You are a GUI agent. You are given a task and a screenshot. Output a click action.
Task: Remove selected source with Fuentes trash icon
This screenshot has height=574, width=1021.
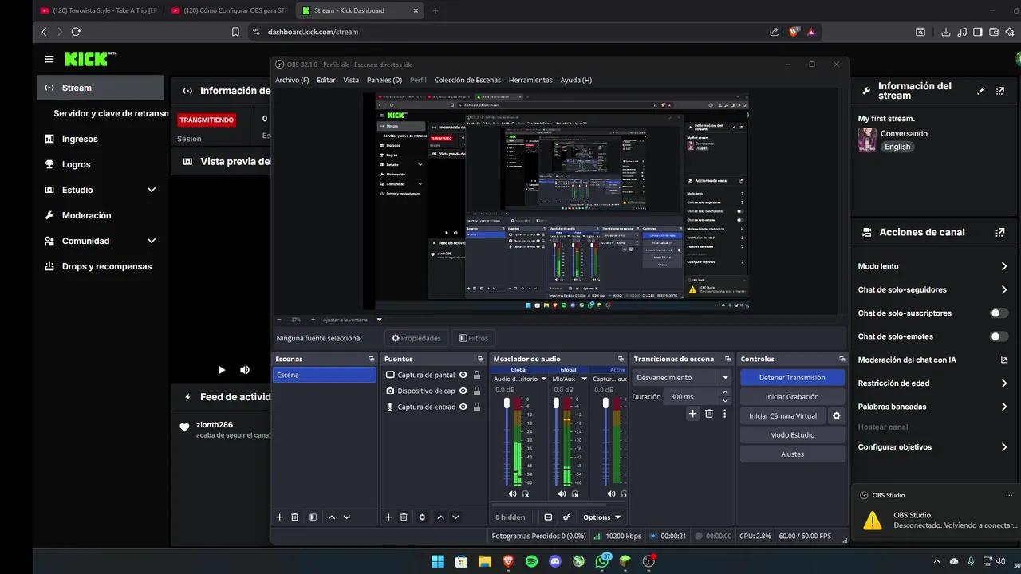tap(404, 517)
